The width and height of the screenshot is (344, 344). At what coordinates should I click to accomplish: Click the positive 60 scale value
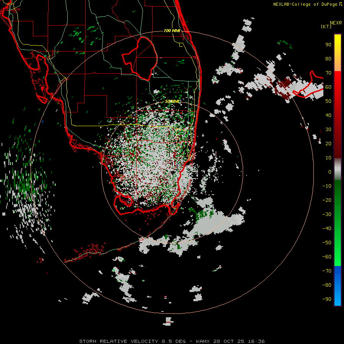point(328,87)
